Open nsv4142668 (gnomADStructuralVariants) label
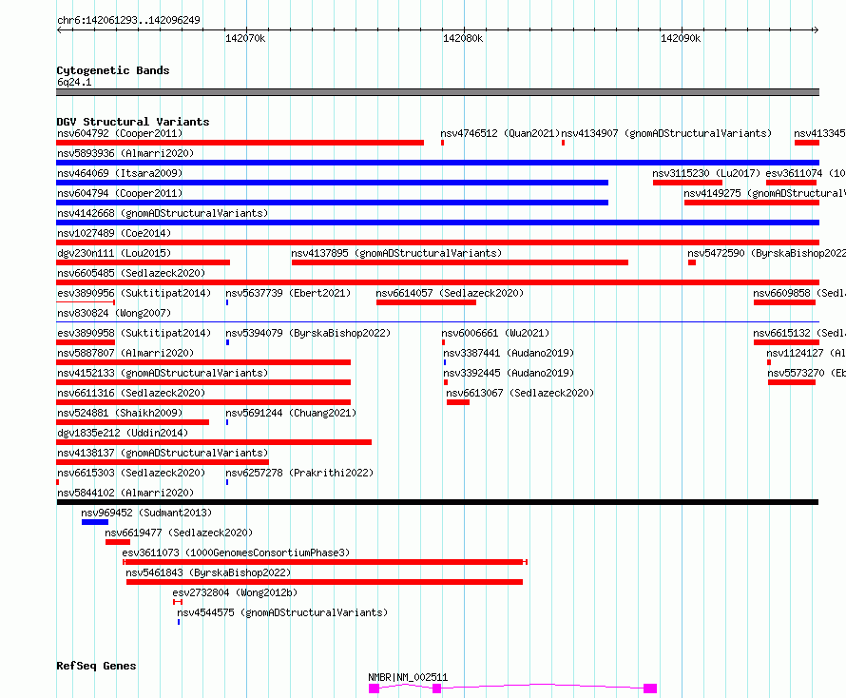The width and height of the screenshot is (846, 698). (163, 213)
